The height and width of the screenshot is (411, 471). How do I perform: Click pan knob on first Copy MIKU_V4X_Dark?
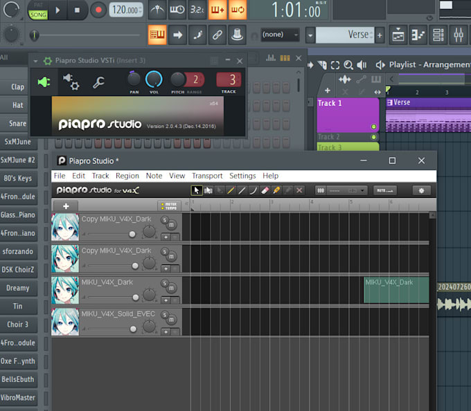149,232
